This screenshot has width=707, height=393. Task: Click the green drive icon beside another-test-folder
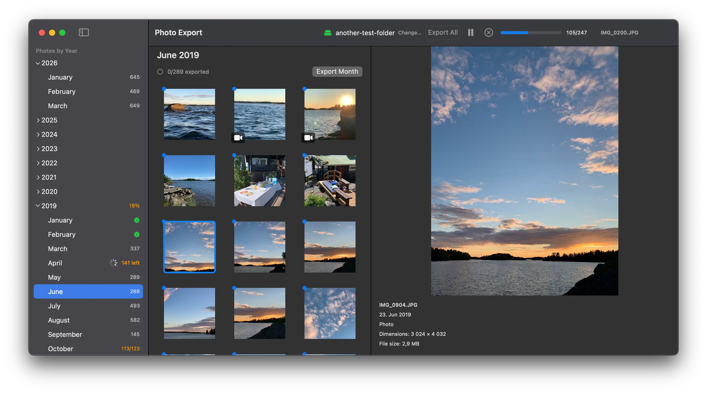(x=328, y=33)
